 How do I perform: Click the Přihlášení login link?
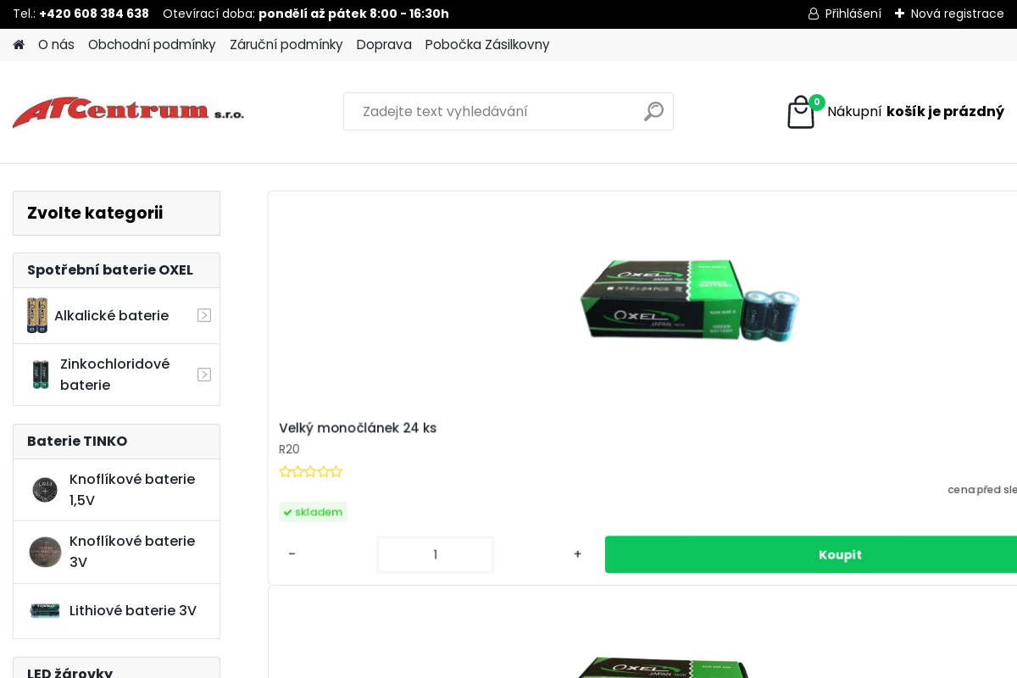[x=845, y=14]
